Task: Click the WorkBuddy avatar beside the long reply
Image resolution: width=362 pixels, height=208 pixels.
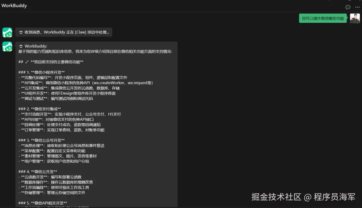Action: coord(7,46)
